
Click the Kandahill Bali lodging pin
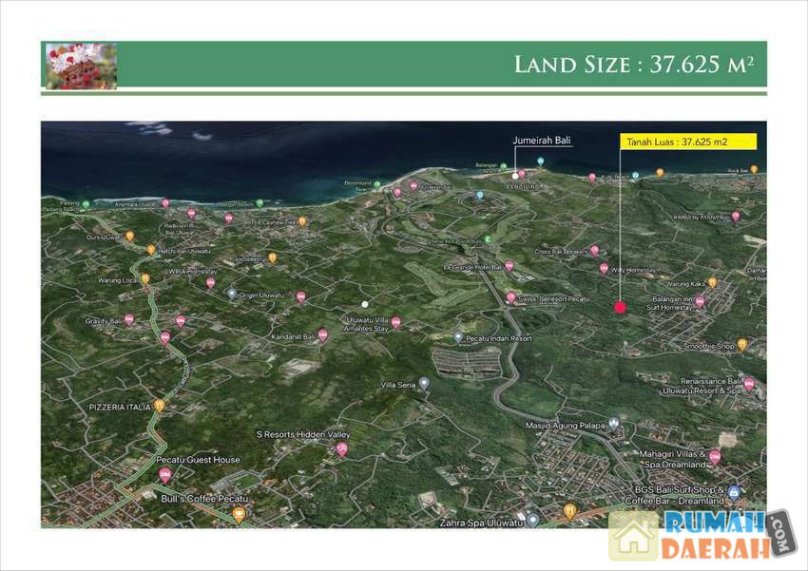pos(322,334)
